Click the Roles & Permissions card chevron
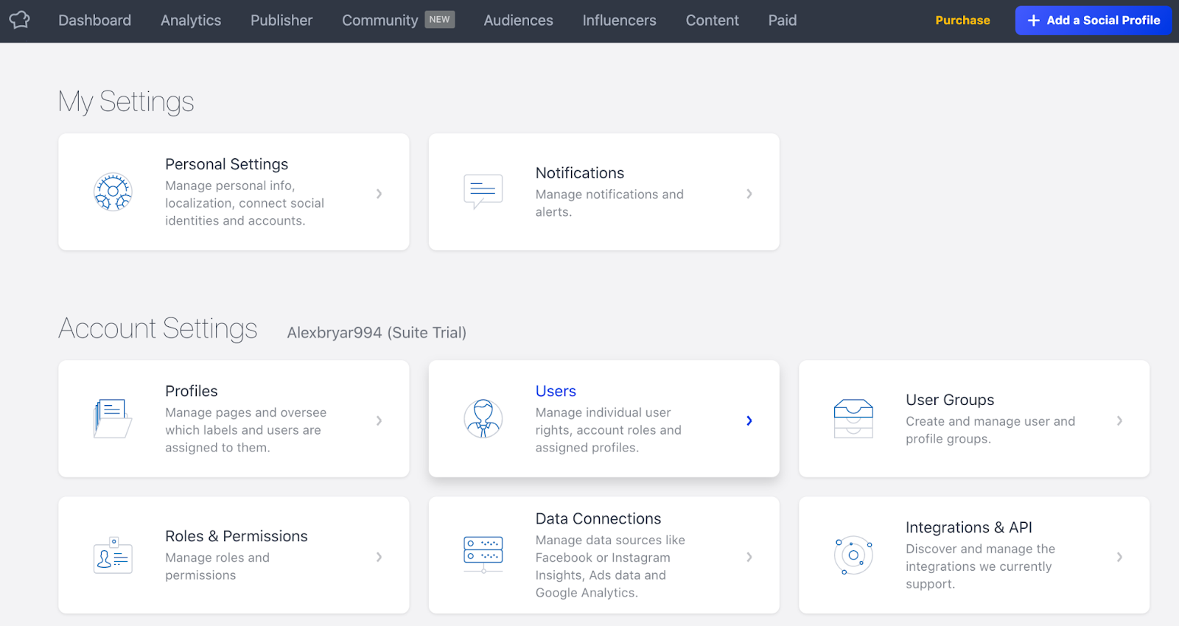This screenshot has height=626, width=1179. pos(379,557)
